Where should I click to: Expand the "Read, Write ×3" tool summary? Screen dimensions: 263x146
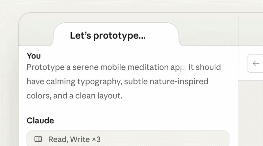(x=128, y=139)
